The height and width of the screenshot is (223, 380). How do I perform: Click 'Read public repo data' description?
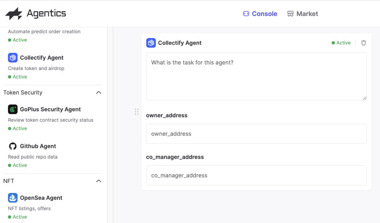(x=33, y=157)
